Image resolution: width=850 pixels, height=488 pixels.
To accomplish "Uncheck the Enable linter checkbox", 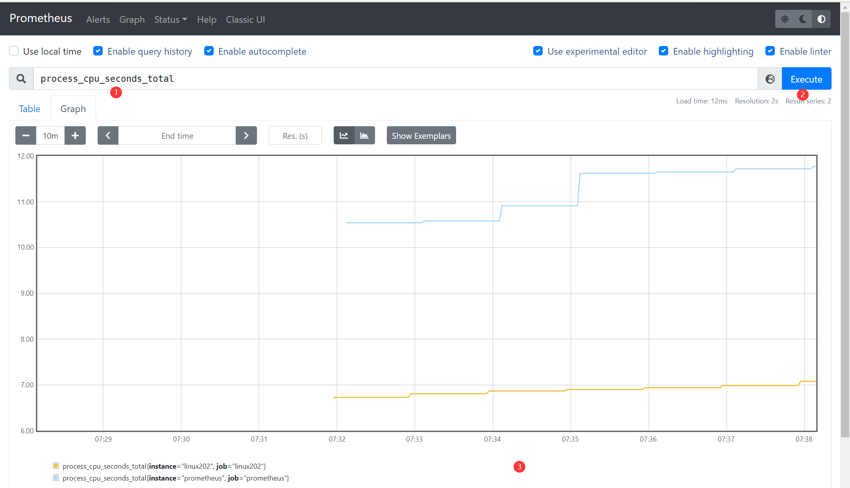I will tap(770, 51).
